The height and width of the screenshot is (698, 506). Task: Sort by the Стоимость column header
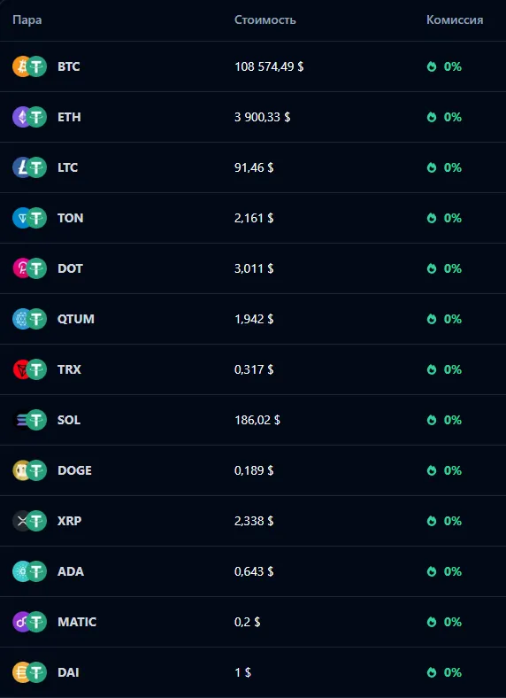265,20
